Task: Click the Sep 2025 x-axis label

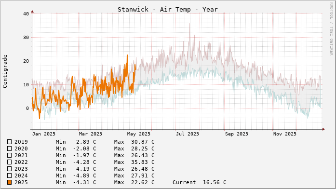Action: (x=237, y=134)
